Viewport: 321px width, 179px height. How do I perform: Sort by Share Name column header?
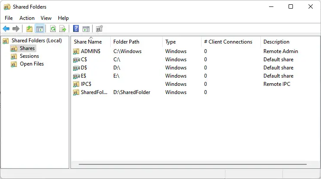point(91,42)
